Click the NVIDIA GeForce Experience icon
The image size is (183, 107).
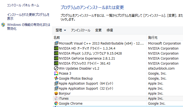[56, 58]
